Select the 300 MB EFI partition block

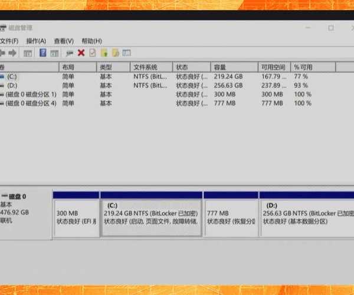[76, 217]
